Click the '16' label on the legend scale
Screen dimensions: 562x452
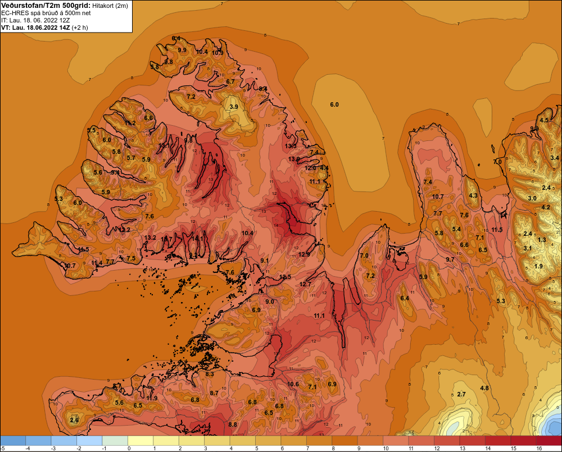(x=539, y=449)
